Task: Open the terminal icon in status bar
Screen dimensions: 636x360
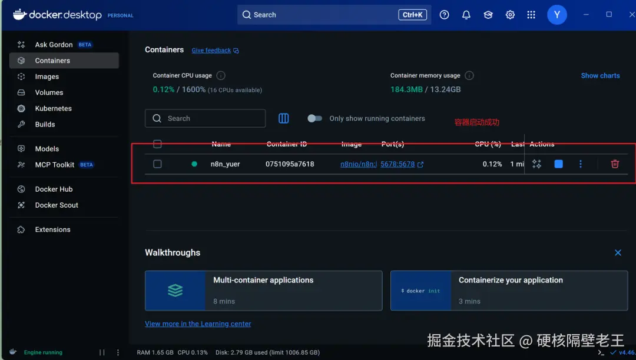Action: click(601, 353)
